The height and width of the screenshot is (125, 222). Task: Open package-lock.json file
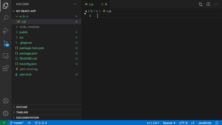(46, 48)
